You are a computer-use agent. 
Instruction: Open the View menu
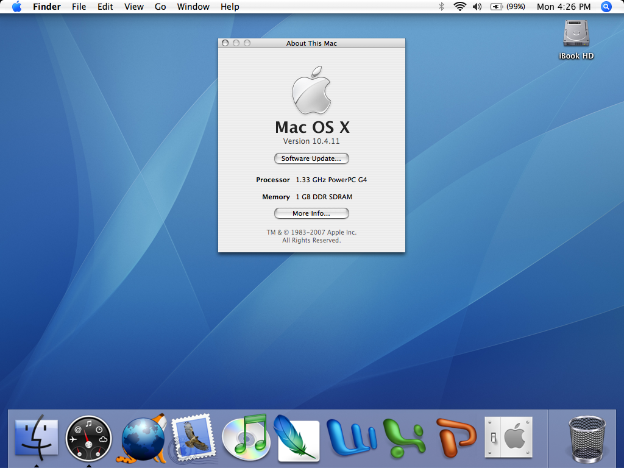[x=133, y=7]
